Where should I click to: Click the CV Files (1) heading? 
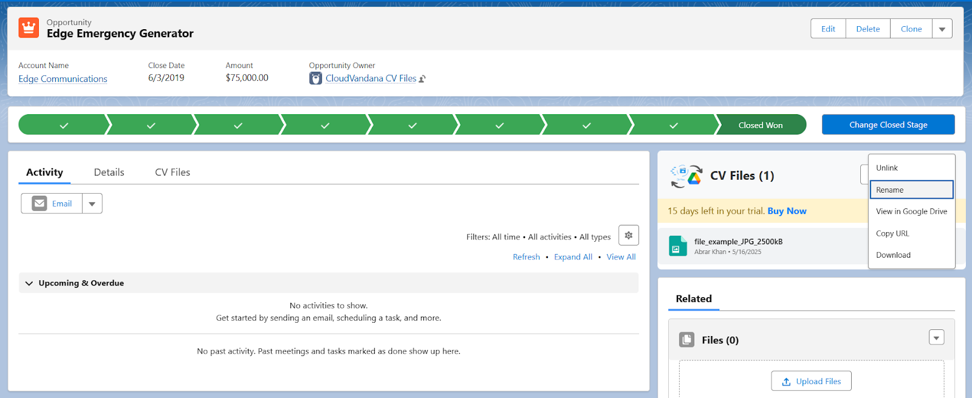[x=742, y=176]
